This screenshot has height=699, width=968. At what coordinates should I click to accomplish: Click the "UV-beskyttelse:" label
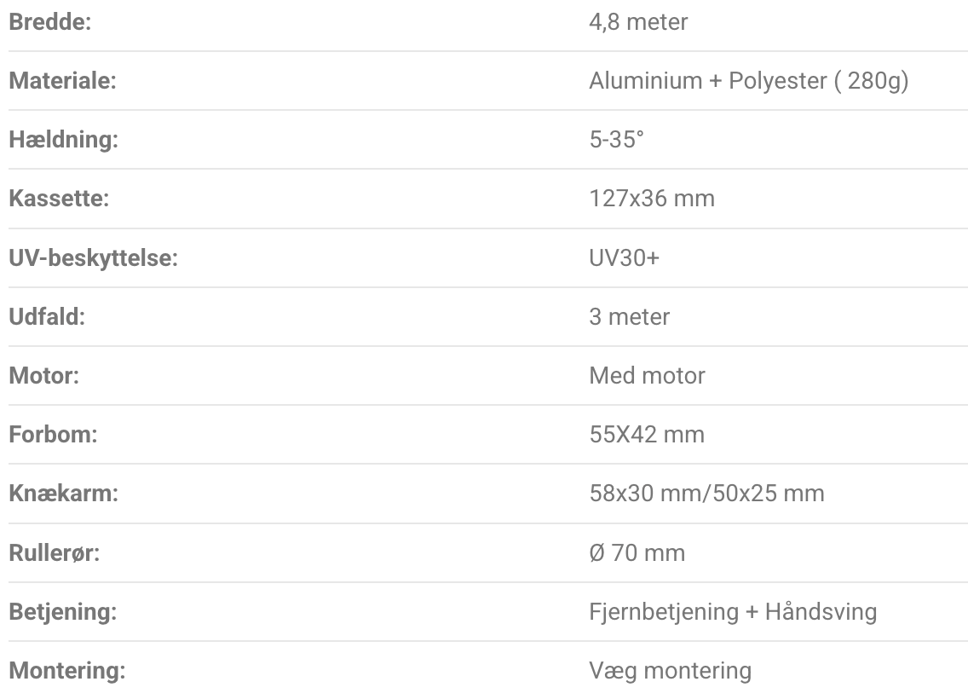93,257
